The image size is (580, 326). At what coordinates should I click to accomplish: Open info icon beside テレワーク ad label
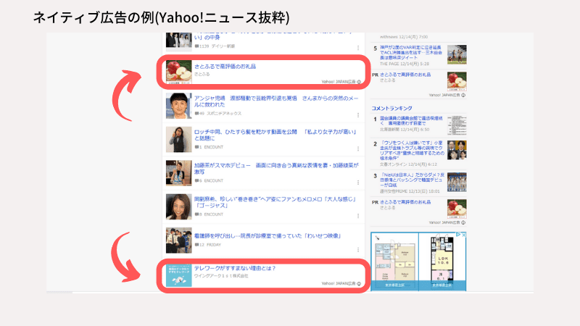tap(359, 284)
